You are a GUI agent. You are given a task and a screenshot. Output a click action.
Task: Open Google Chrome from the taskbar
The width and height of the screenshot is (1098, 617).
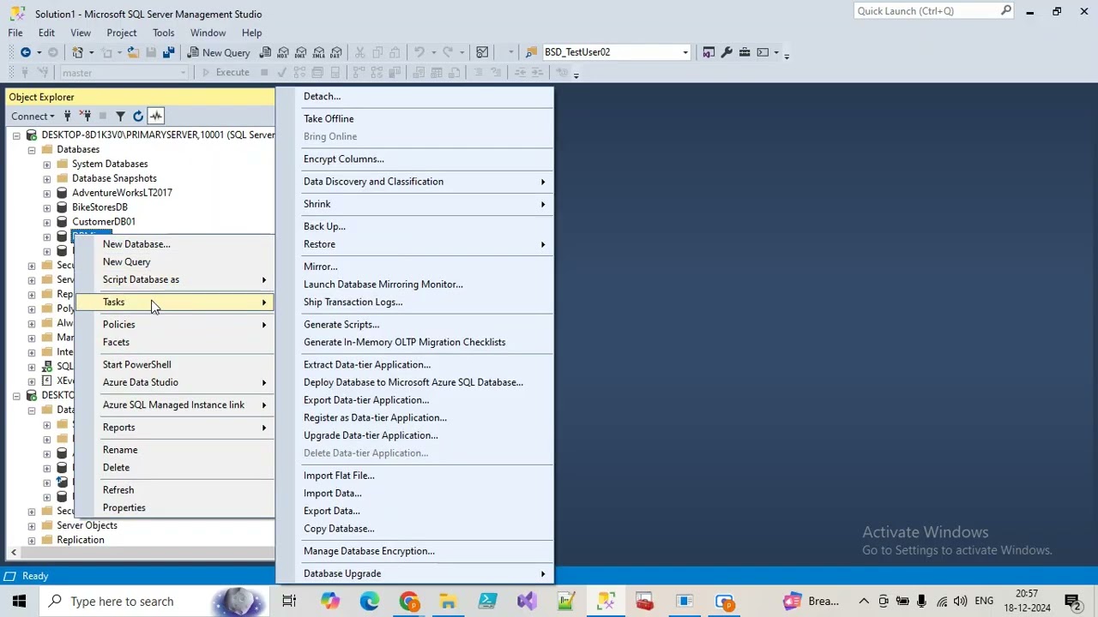pos(408,601)
